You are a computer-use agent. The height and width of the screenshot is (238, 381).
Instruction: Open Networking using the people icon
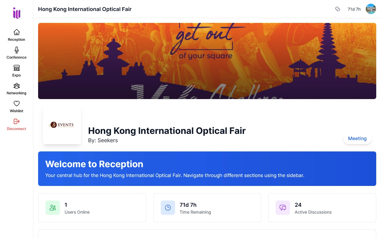pos(16,86)
